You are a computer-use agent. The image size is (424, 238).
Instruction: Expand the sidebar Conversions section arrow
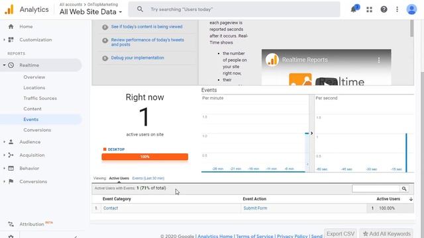click(x=4, y=181)
